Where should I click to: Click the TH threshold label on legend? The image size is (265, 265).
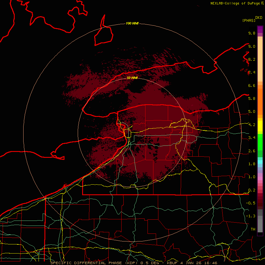pyautogui.click(x=253, y=229)
